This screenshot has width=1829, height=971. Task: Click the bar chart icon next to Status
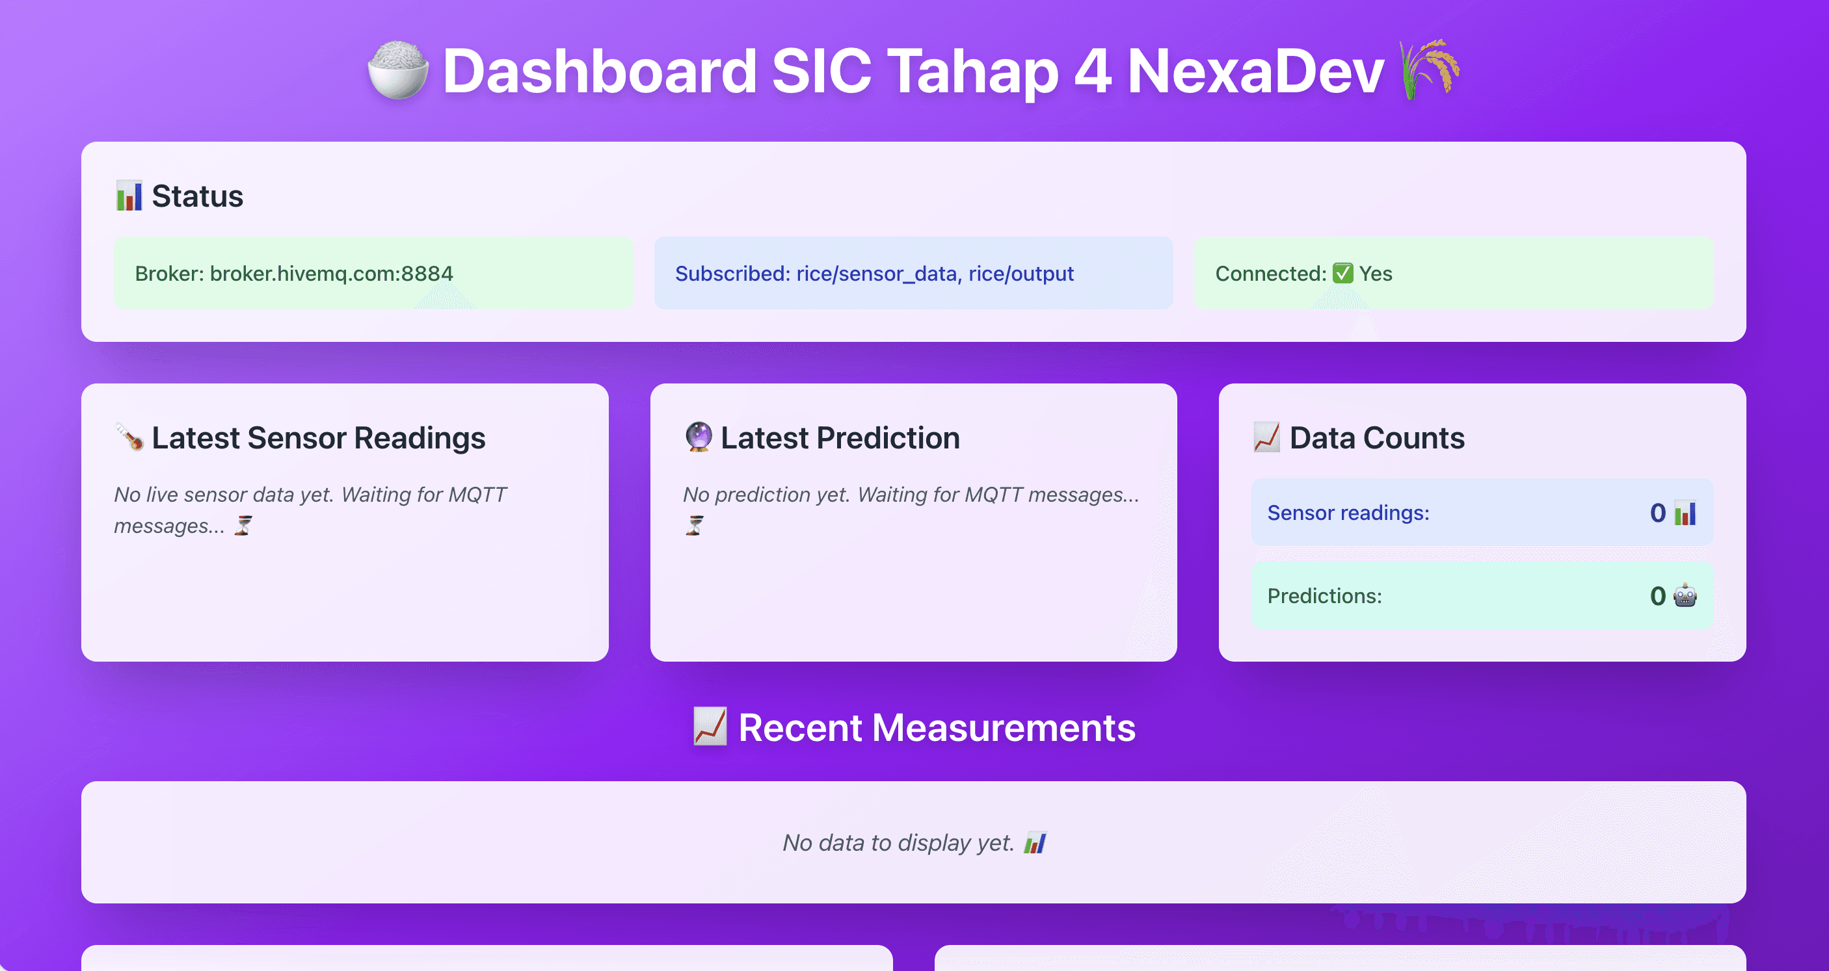[x=129, y=196]
